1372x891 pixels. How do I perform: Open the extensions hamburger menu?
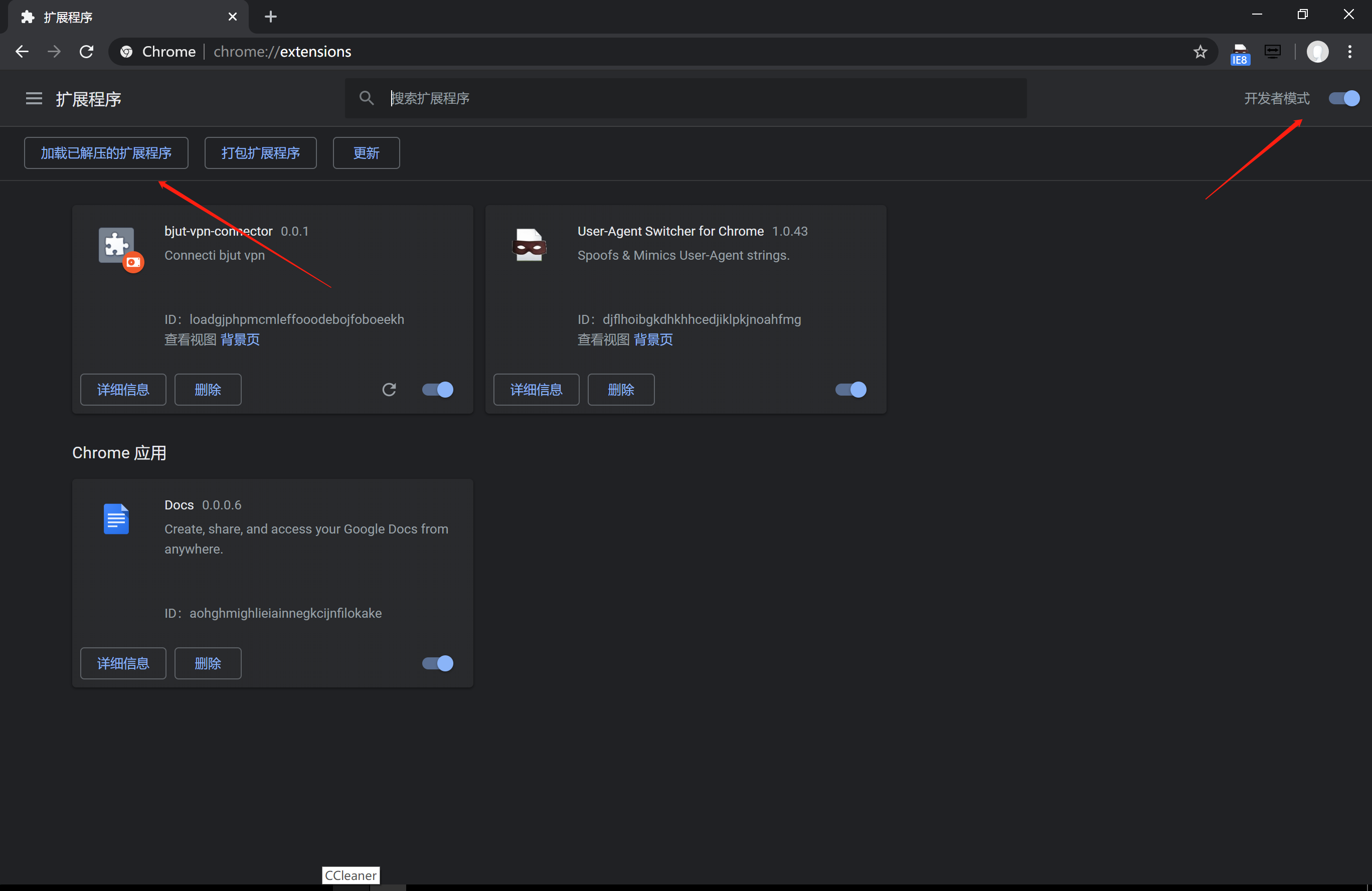tap(34, 99)
